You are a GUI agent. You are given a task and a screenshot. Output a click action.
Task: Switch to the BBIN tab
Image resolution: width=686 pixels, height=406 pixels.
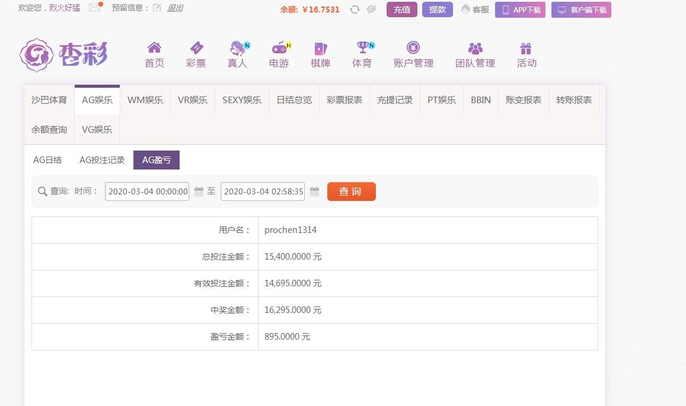480,100
